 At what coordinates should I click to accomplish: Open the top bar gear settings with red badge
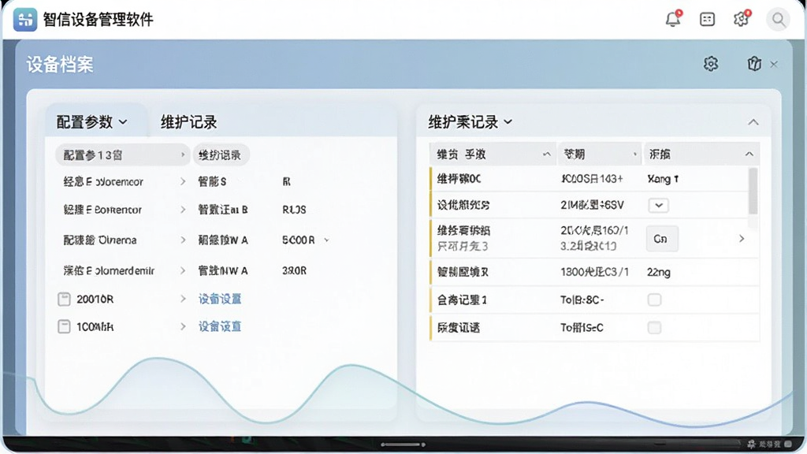coord(741,19)
